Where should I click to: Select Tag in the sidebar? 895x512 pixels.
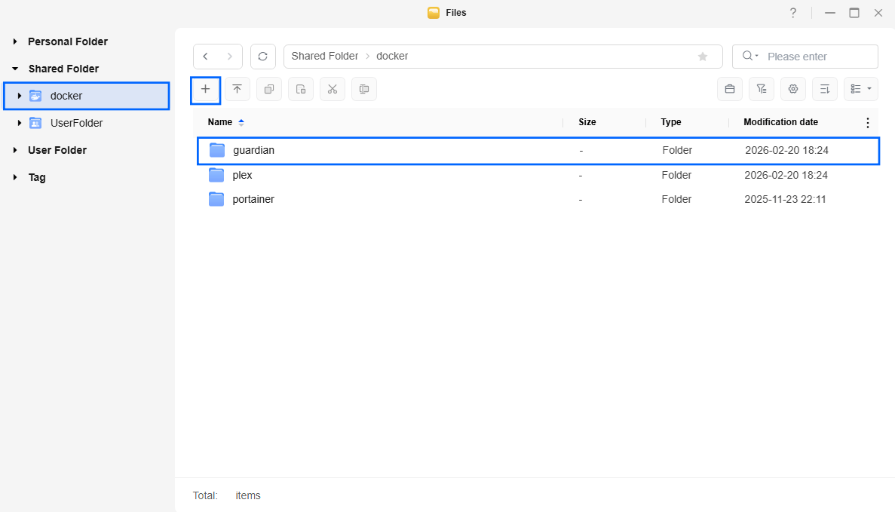click(37, 177)
